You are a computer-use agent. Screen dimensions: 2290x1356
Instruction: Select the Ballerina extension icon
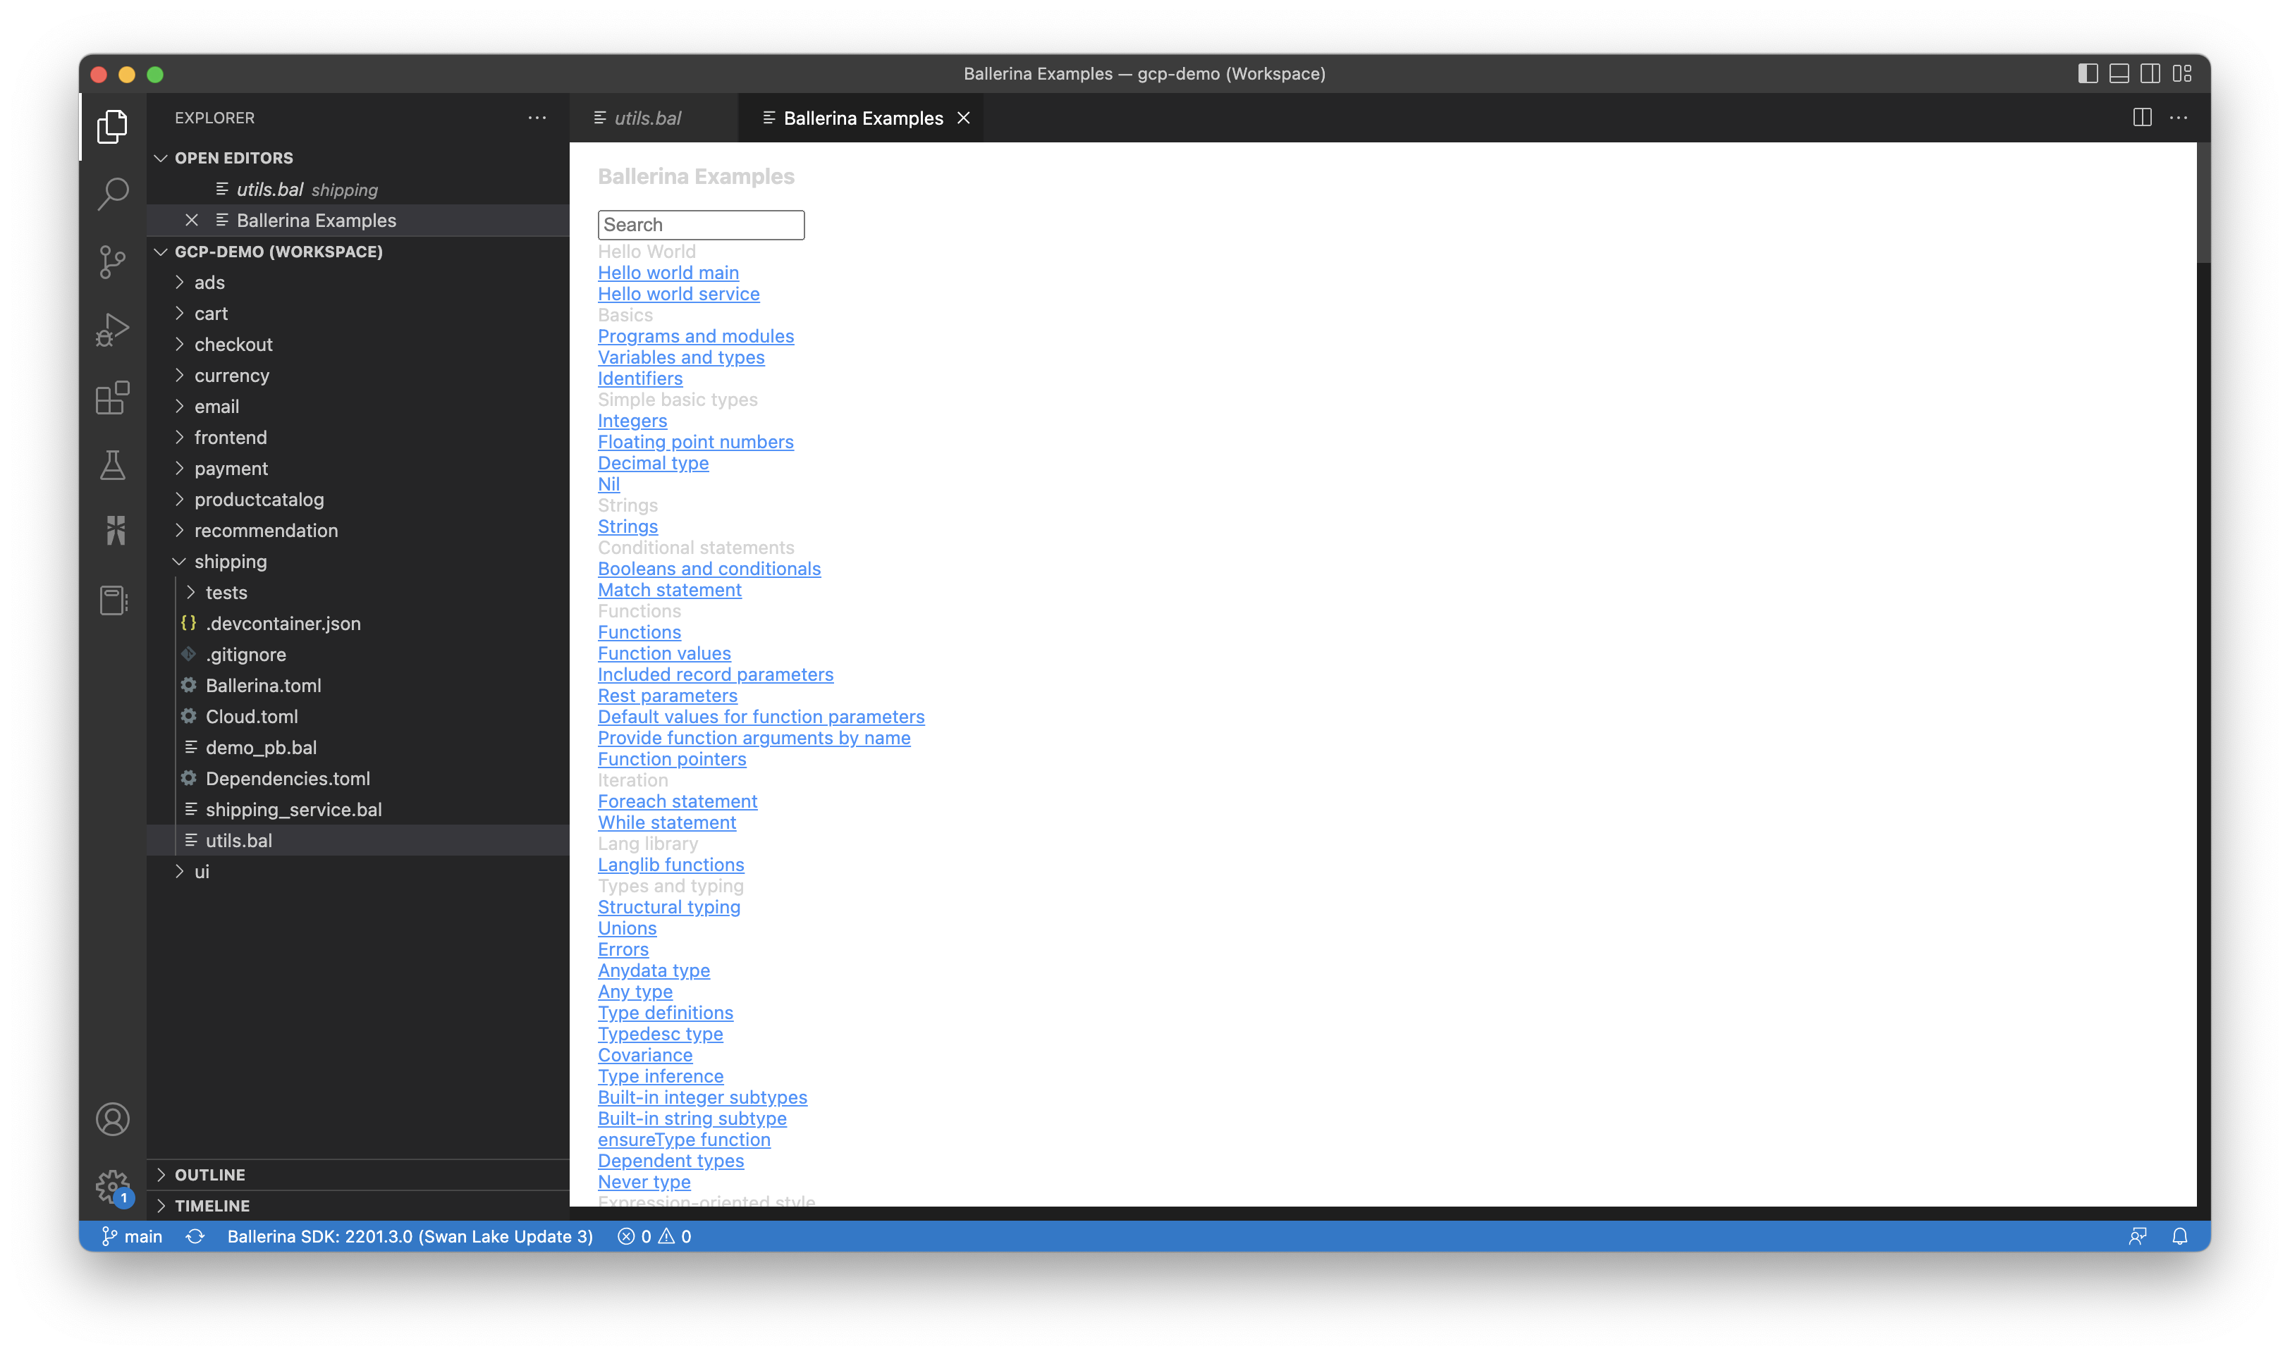tap(111, 530)
